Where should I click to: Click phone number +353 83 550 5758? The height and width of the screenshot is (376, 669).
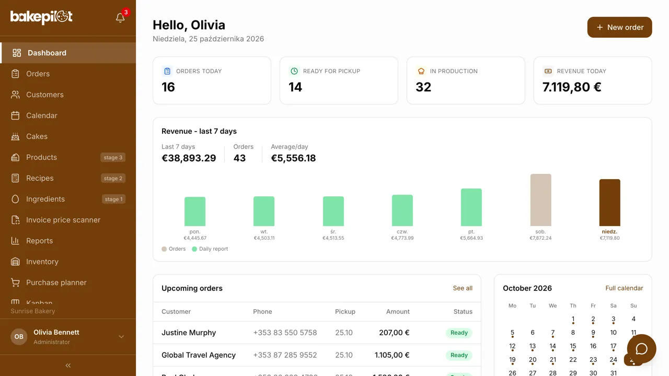[285, 333]
